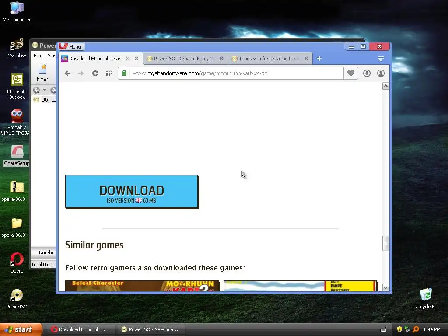This screenshot has width=448, height=336.
Task: Open a new tab with plus button
Action: [x=319, y=59]
